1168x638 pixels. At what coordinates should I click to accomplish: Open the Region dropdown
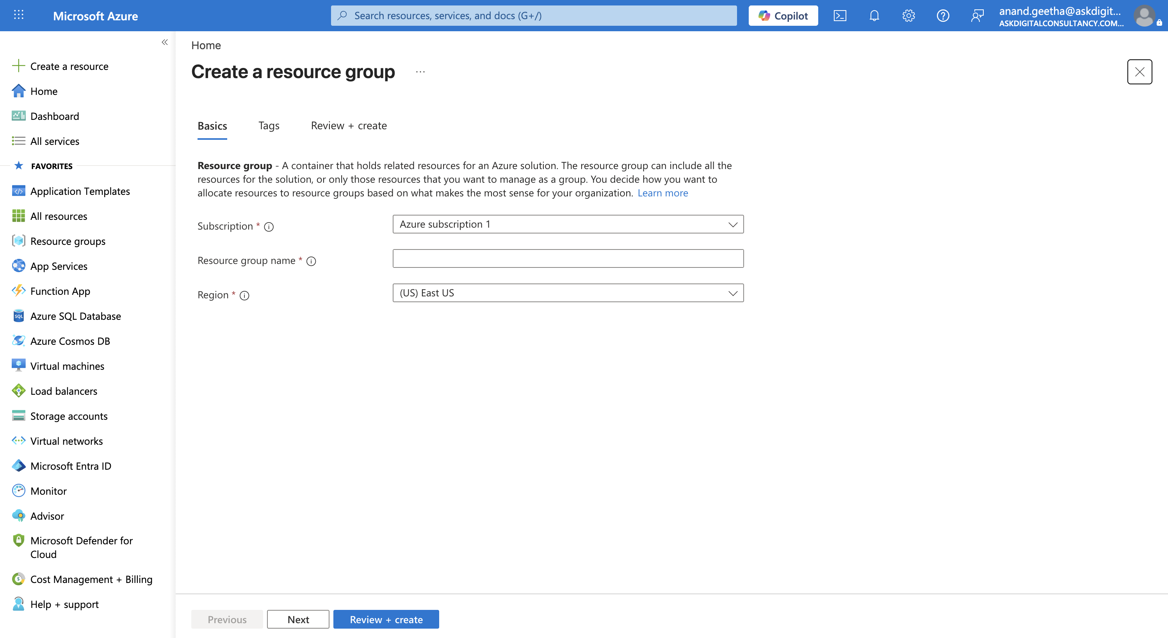pyautogui.click(x=568, y=293)
